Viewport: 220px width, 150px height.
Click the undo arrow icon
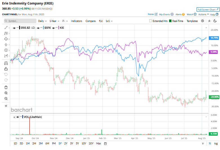click(6, 75)
